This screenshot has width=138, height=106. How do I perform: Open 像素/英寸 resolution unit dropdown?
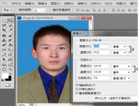coord(121,78)
